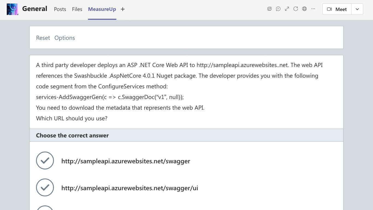Pop out the tab in new window

pyautogui.click(x=270, y=9)
